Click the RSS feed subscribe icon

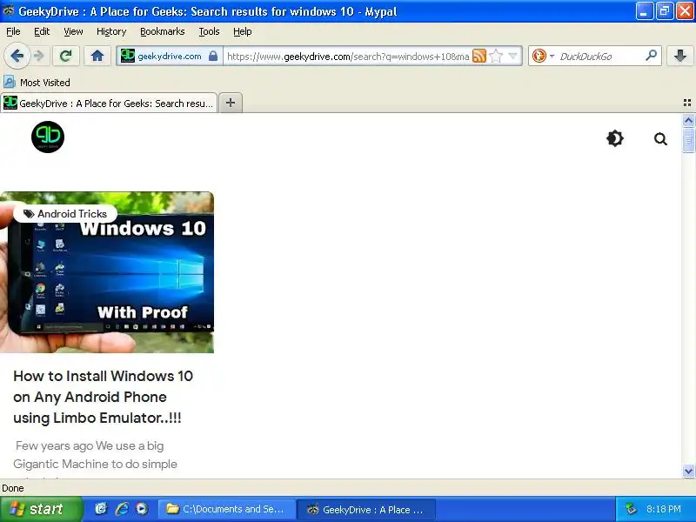click(479, 56)
